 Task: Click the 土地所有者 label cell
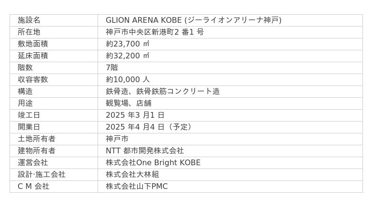tap(37, 139)
